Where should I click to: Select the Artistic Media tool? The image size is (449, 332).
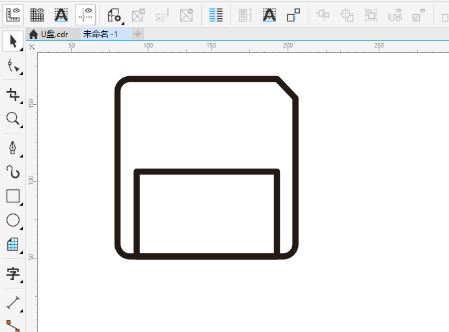12,172
